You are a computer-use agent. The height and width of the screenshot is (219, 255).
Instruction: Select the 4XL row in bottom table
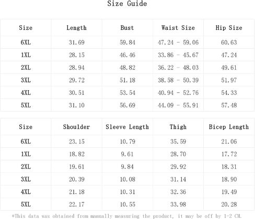point(128,192)
